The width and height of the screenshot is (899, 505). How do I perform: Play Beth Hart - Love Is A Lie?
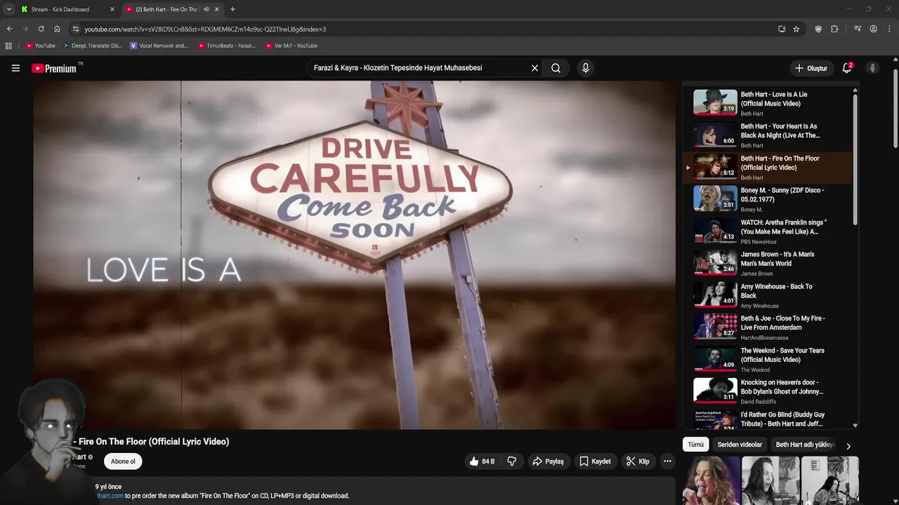[x=768, y=102]
